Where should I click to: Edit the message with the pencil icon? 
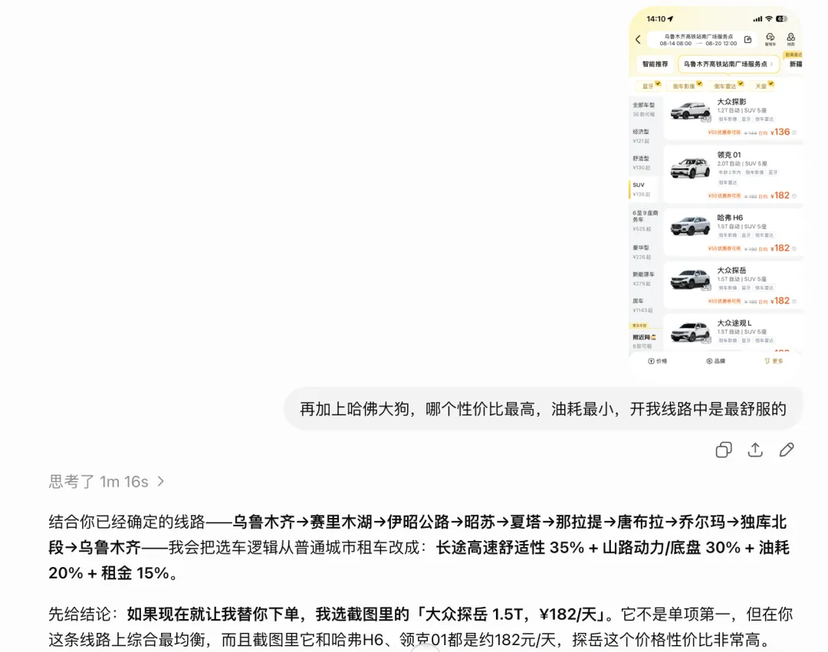click(787, 450)
